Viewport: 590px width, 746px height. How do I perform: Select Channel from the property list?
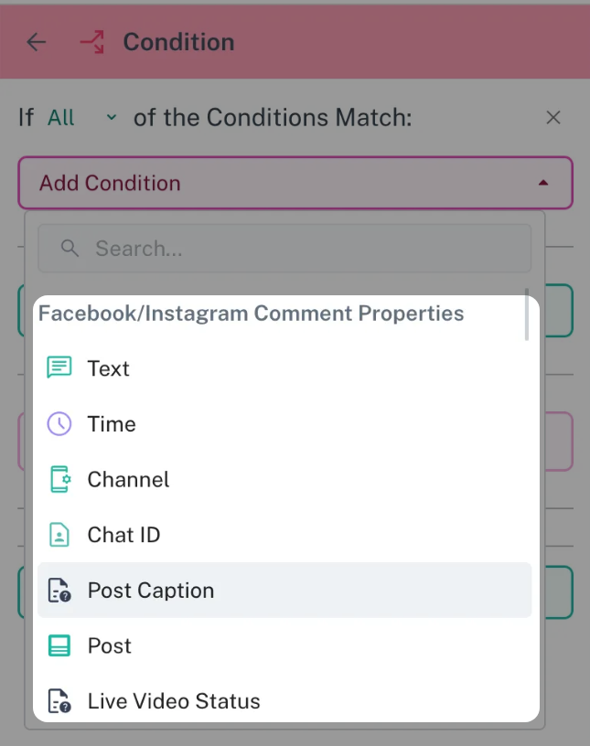coord(128,480)
